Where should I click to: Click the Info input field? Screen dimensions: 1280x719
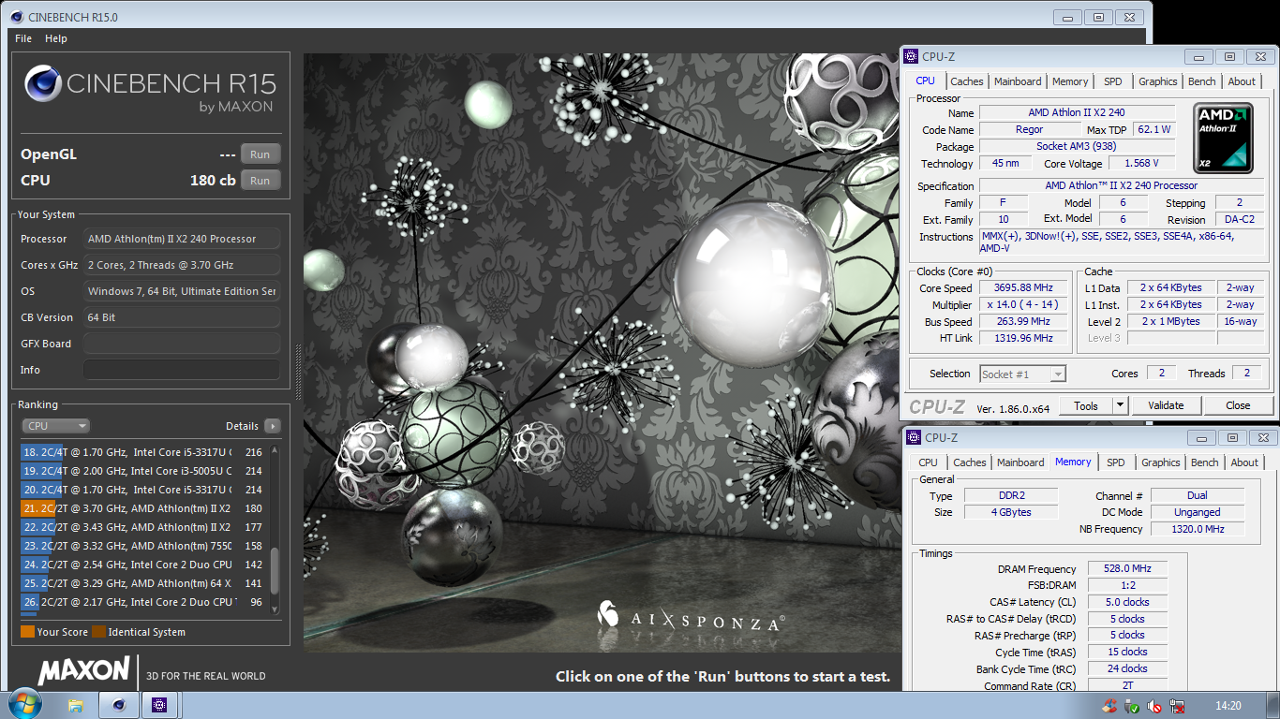click(182, 370)
